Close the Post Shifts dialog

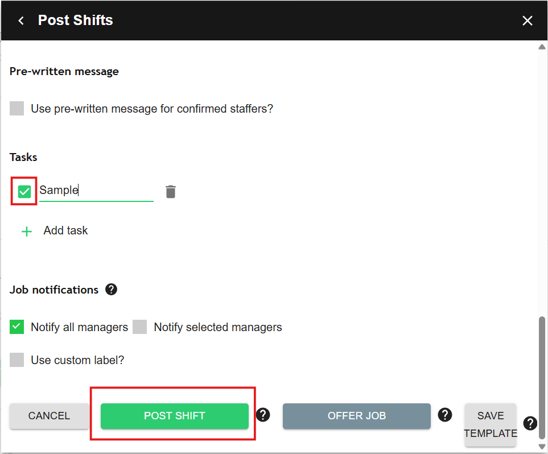tap(528, 20)
